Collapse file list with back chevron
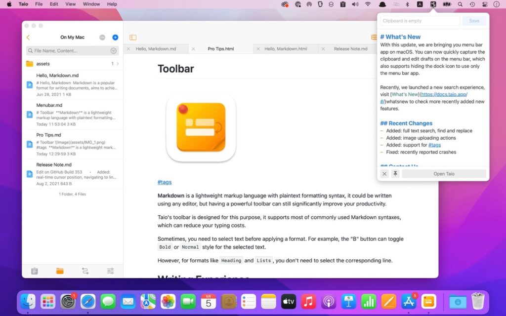Viewport: 506px width, 316px height. (28, 37)
